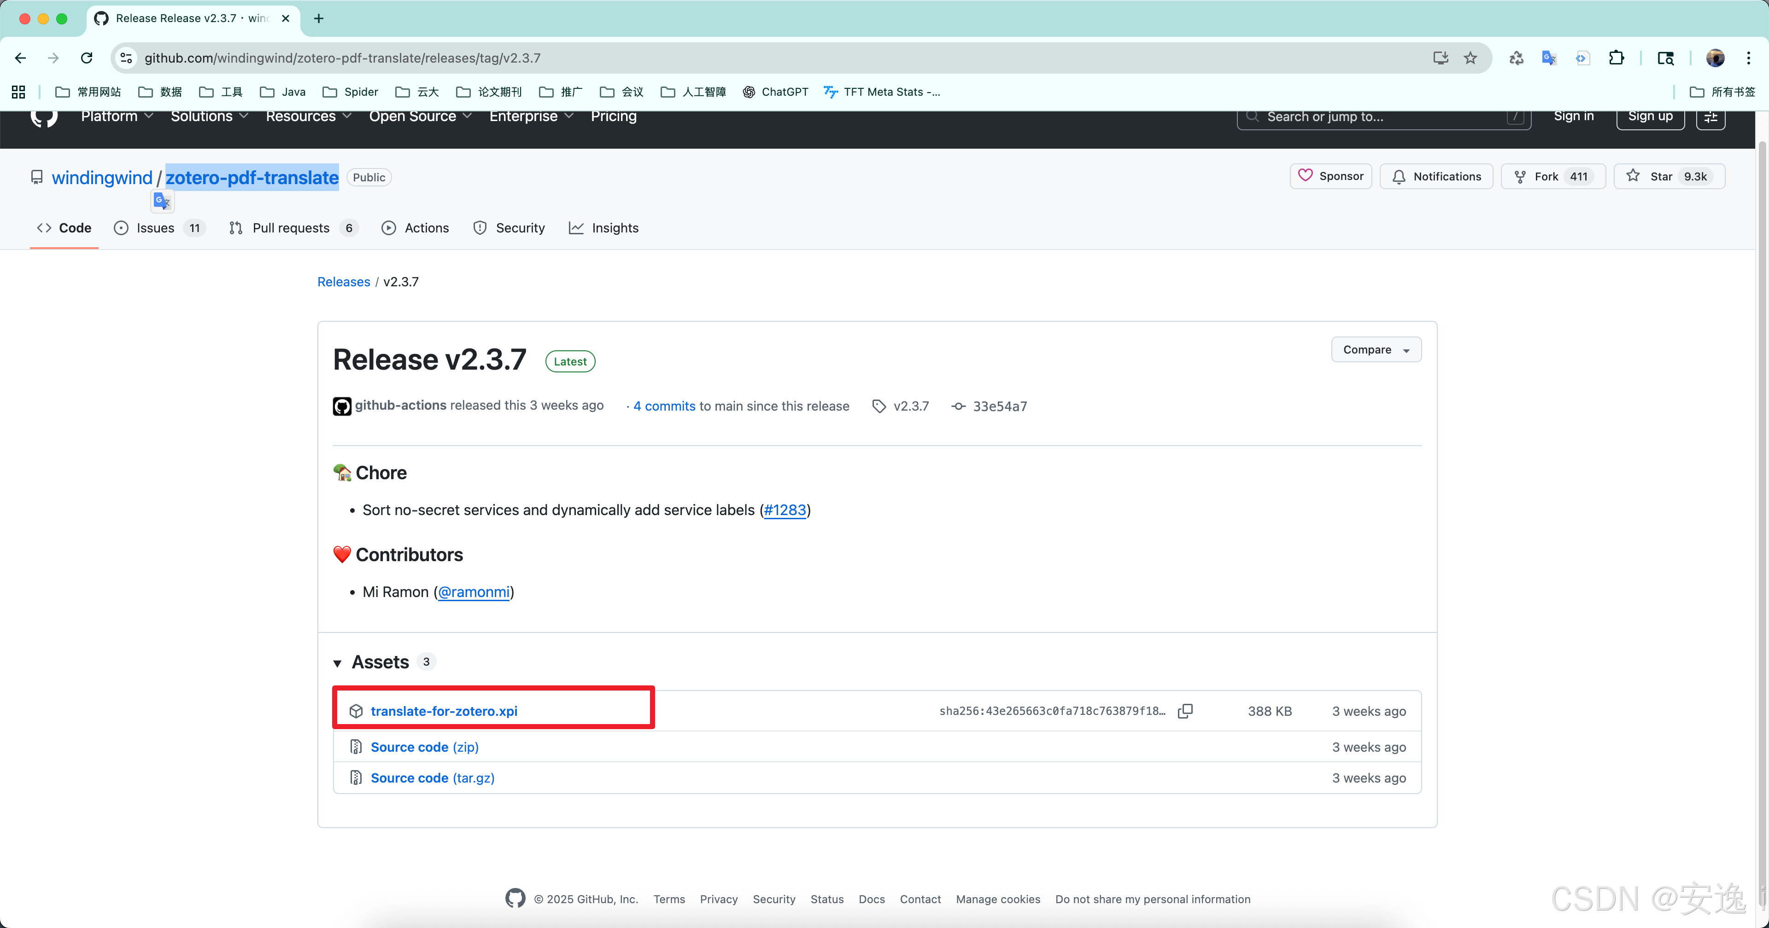Open the Code tab
This screenshot has width=1769, height=928.
pos(64,228)
